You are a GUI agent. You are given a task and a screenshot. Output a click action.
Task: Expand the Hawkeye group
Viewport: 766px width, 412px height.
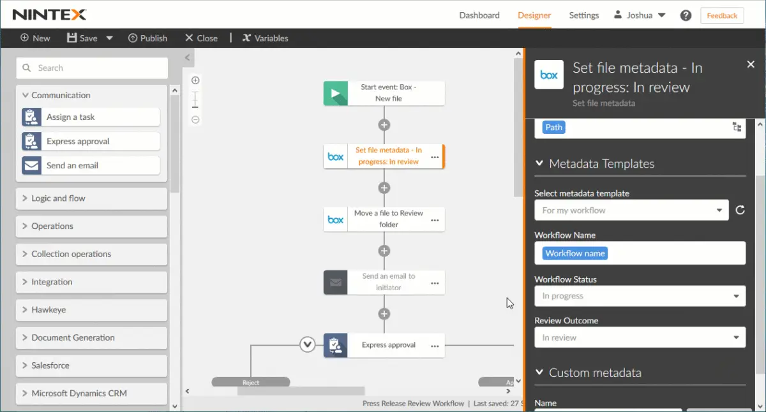[x=92, y=310]
